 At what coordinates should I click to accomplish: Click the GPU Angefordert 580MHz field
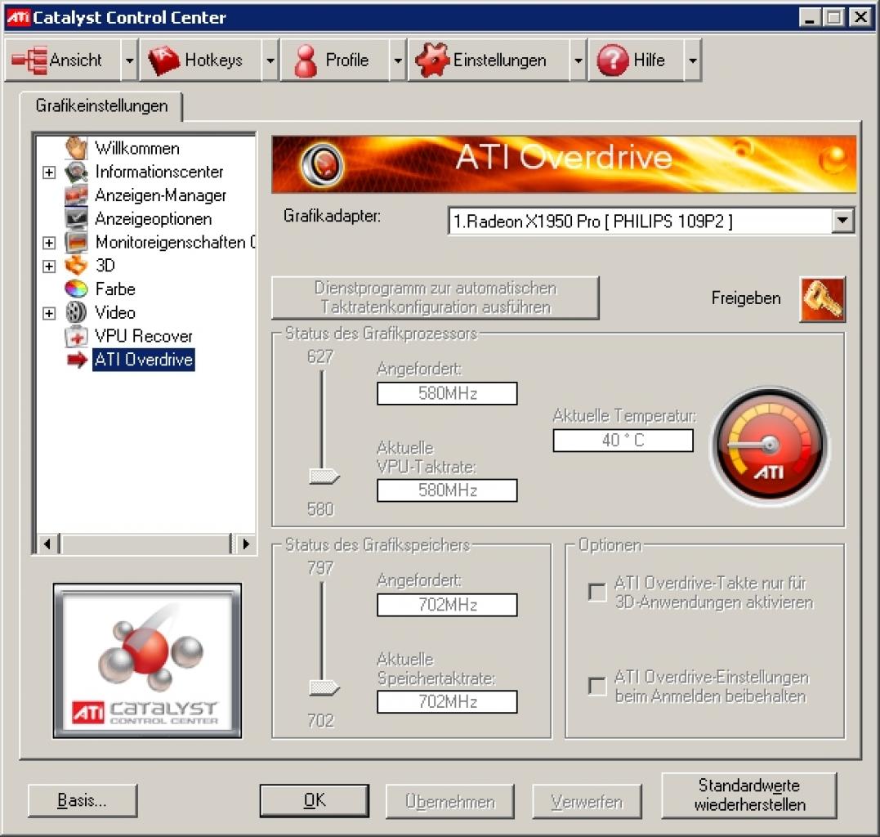point(447,393)
